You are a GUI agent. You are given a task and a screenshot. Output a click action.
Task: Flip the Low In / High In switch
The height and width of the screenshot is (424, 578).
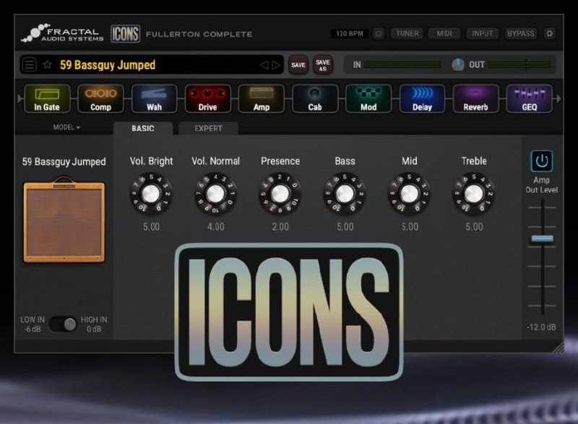(64, 324)
